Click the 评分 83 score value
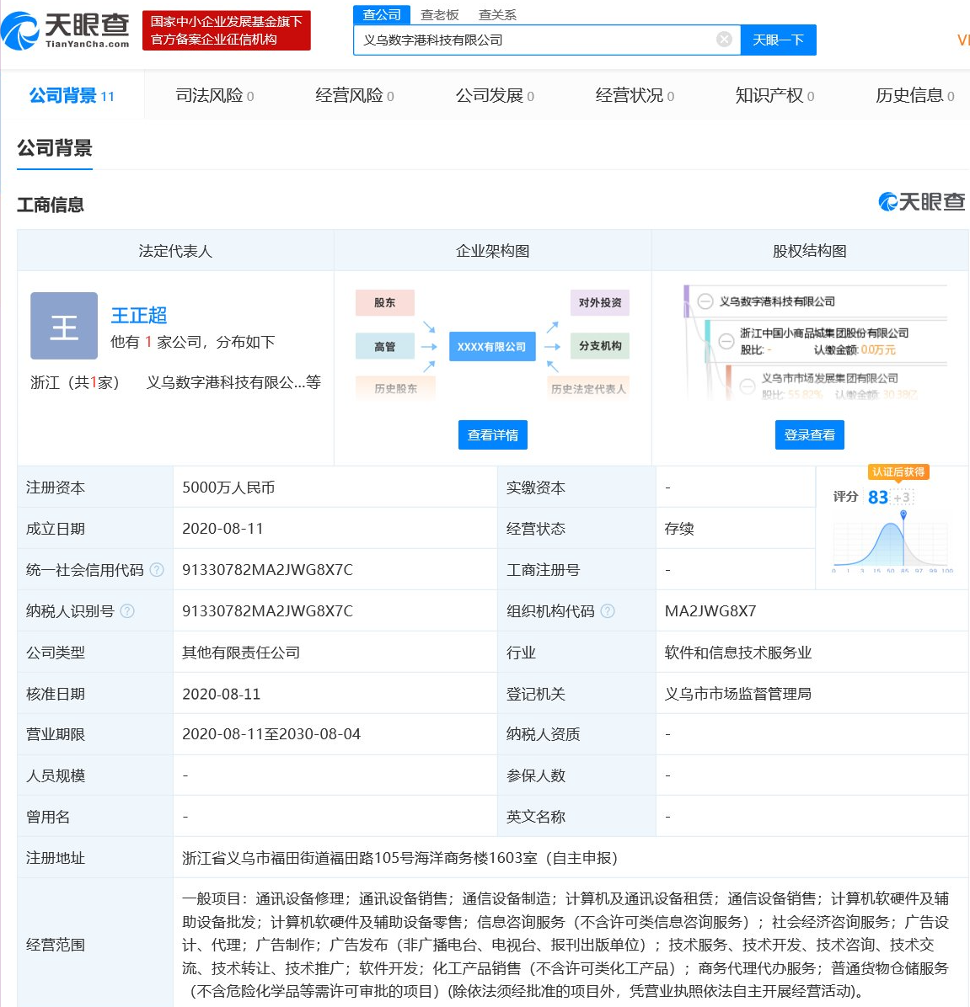The width and height of the screenshot is (970, 1007). point(878,497)
